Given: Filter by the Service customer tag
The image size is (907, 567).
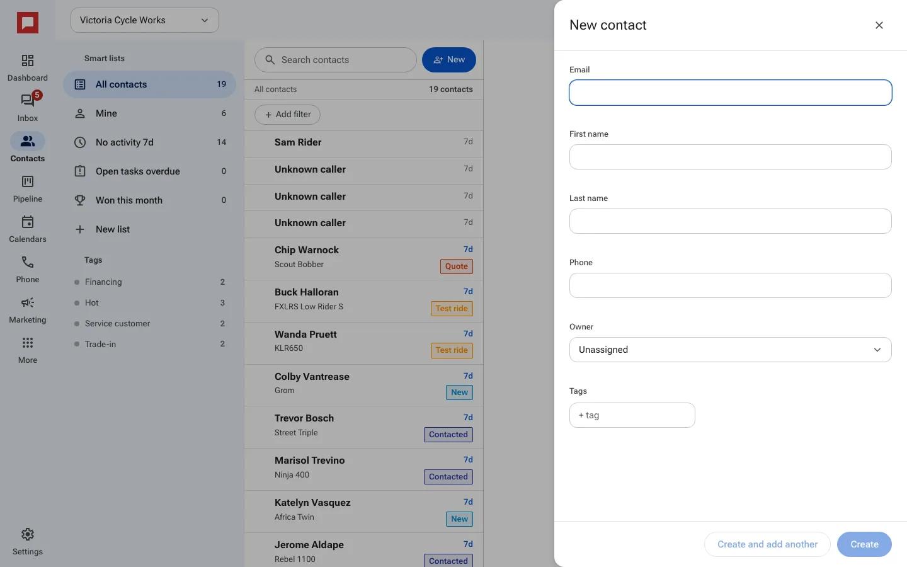Looking at the screenshot, I should click(x=149, y=324).
